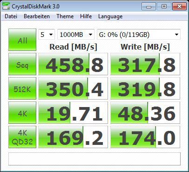The height and width of the screenshot is (172, 189).
Task: Open the Language menu
Action: click(110, 16)
